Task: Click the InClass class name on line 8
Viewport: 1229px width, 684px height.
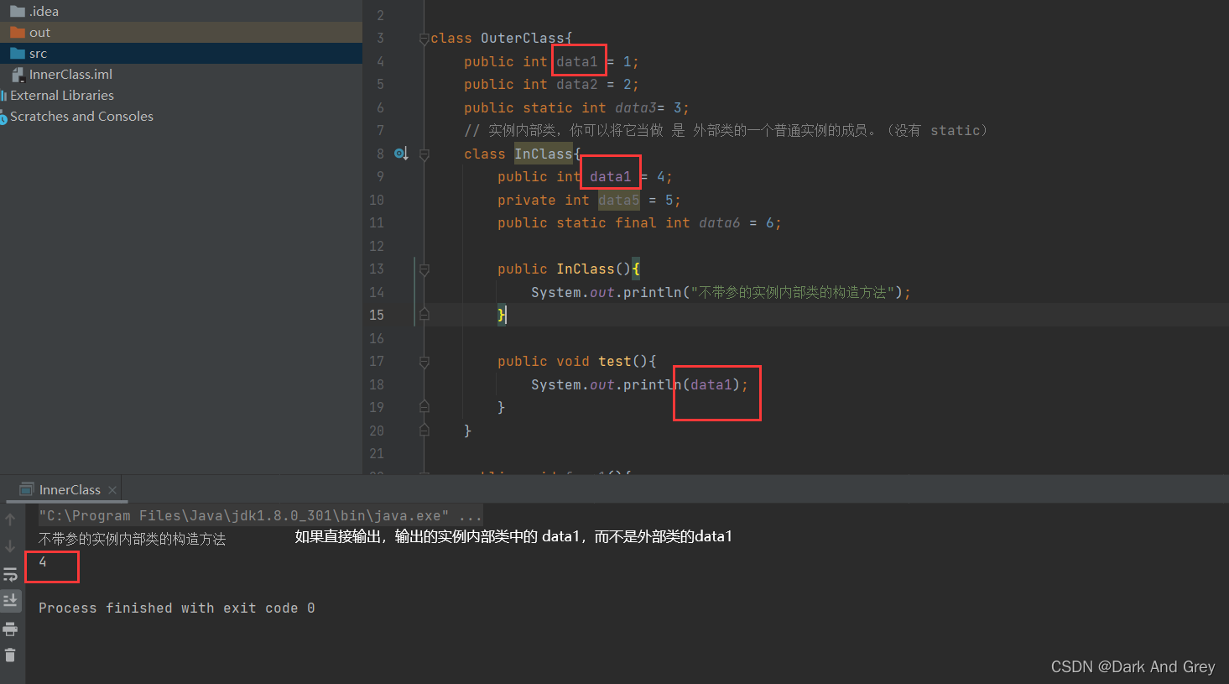Action: pyautogui.click(x=544, y=154)
